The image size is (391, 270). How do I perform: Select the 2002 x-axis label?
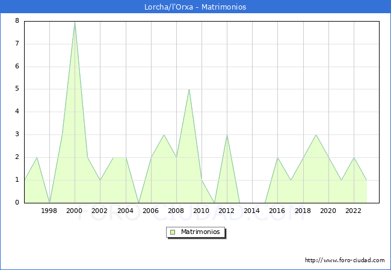pyautogui.click(x=100, y=211)
